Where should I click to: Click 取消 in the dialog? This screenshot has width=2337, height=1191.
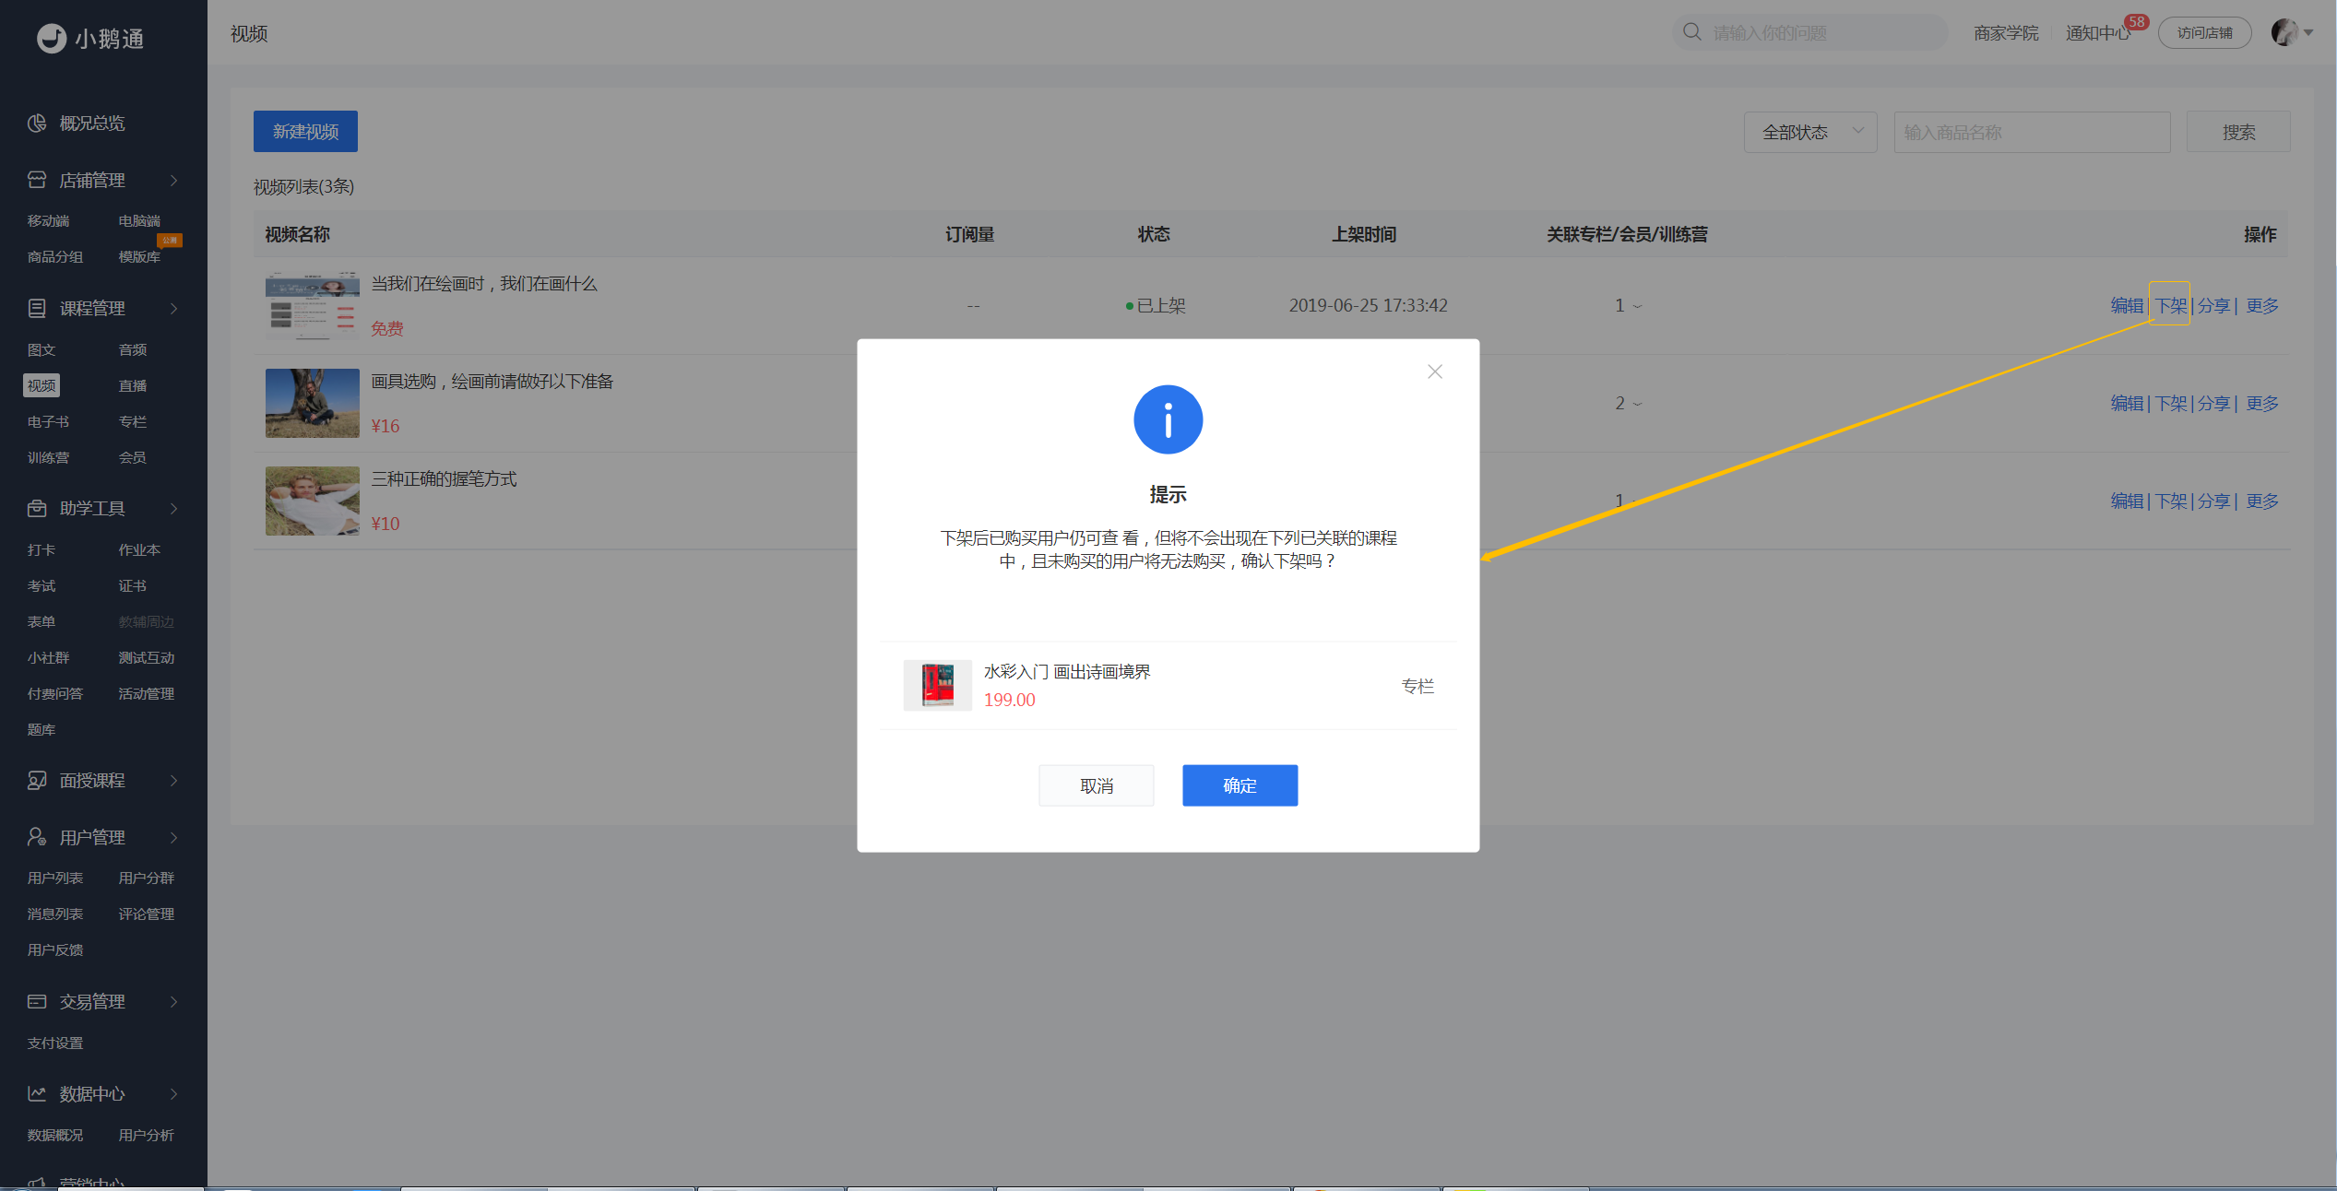coord(1096,785)
